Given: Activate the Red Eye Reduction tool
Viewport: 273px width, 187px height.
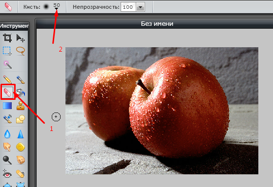Looking at the screenshot, I should click(7, 174).
